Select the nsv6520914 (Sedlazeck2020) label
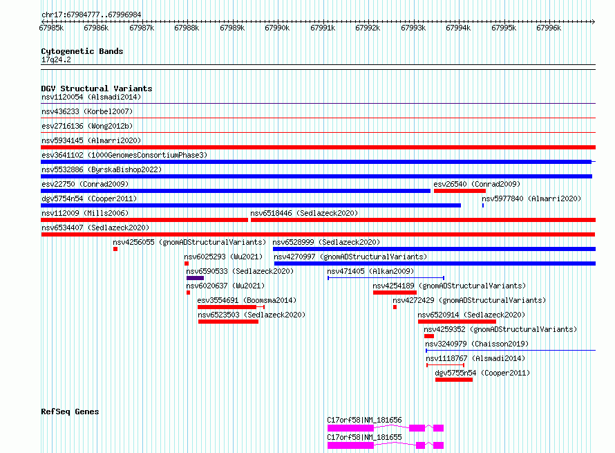 pyautogui.click(x=471, y=315)
